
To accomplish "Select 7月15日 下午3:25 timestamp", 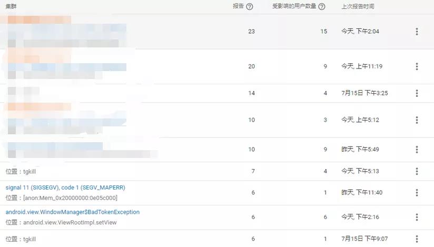I will pos(364,93).
